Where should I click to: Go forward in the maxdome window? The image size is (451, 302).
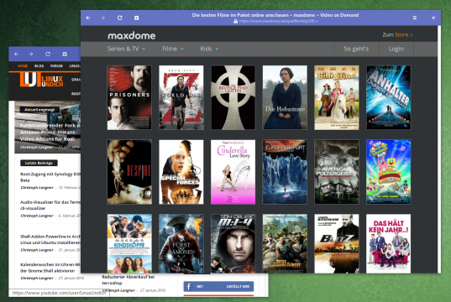(103, 18)
